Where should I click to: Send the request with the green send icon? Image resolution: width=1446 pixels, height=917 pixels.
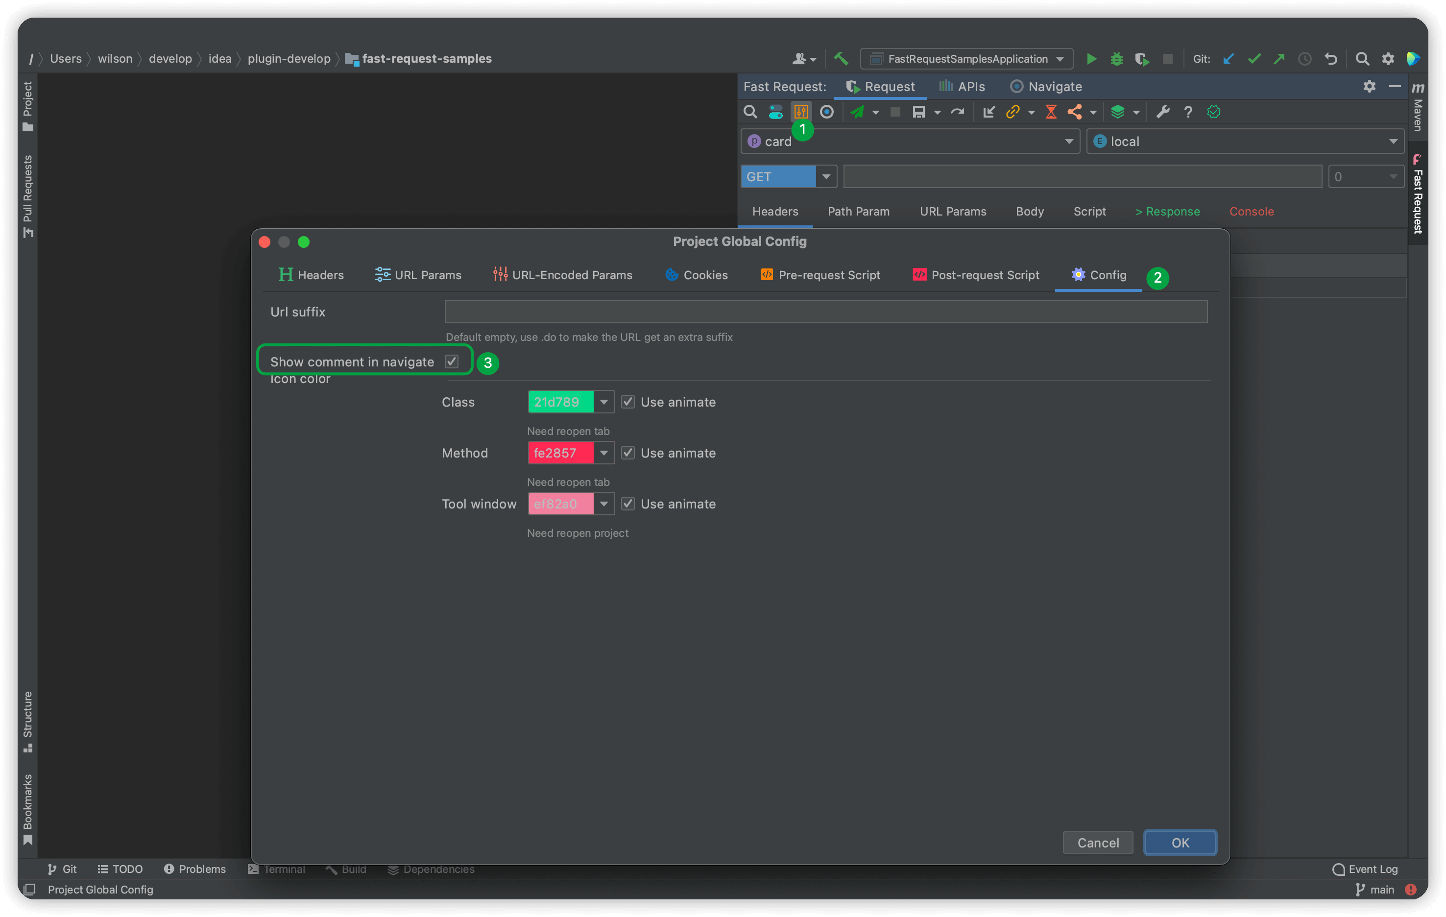(x=859, y=112)
